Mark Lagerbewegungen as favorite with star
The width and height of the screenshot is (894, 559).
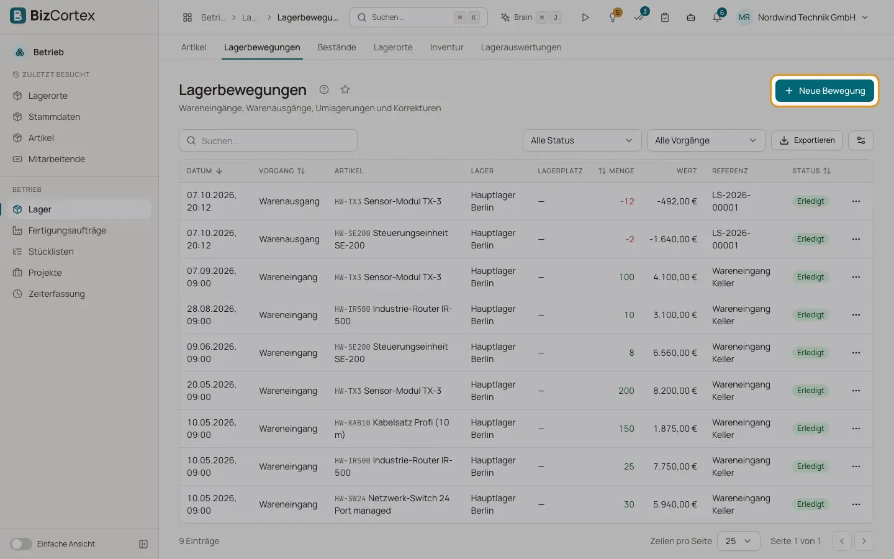click(x=345, y=89)
